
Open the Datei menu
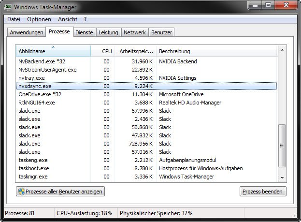tap(14, 19)
